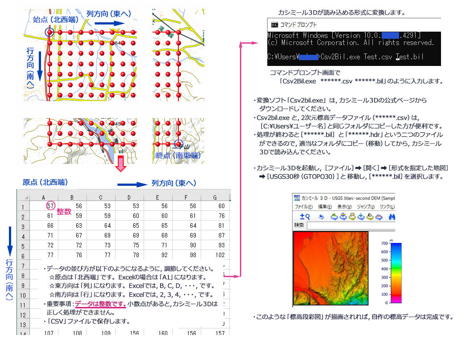Open the 表示(V) menu
The width and height of the screenshot is (466, 348).
pyautogui.click(x=344, y=207)
